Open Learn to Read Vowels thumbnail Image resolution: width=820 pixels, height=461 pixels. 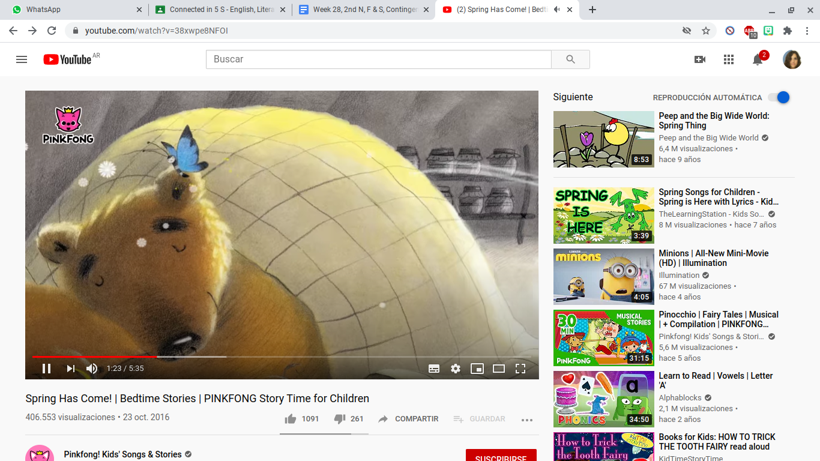coord(604,399)
